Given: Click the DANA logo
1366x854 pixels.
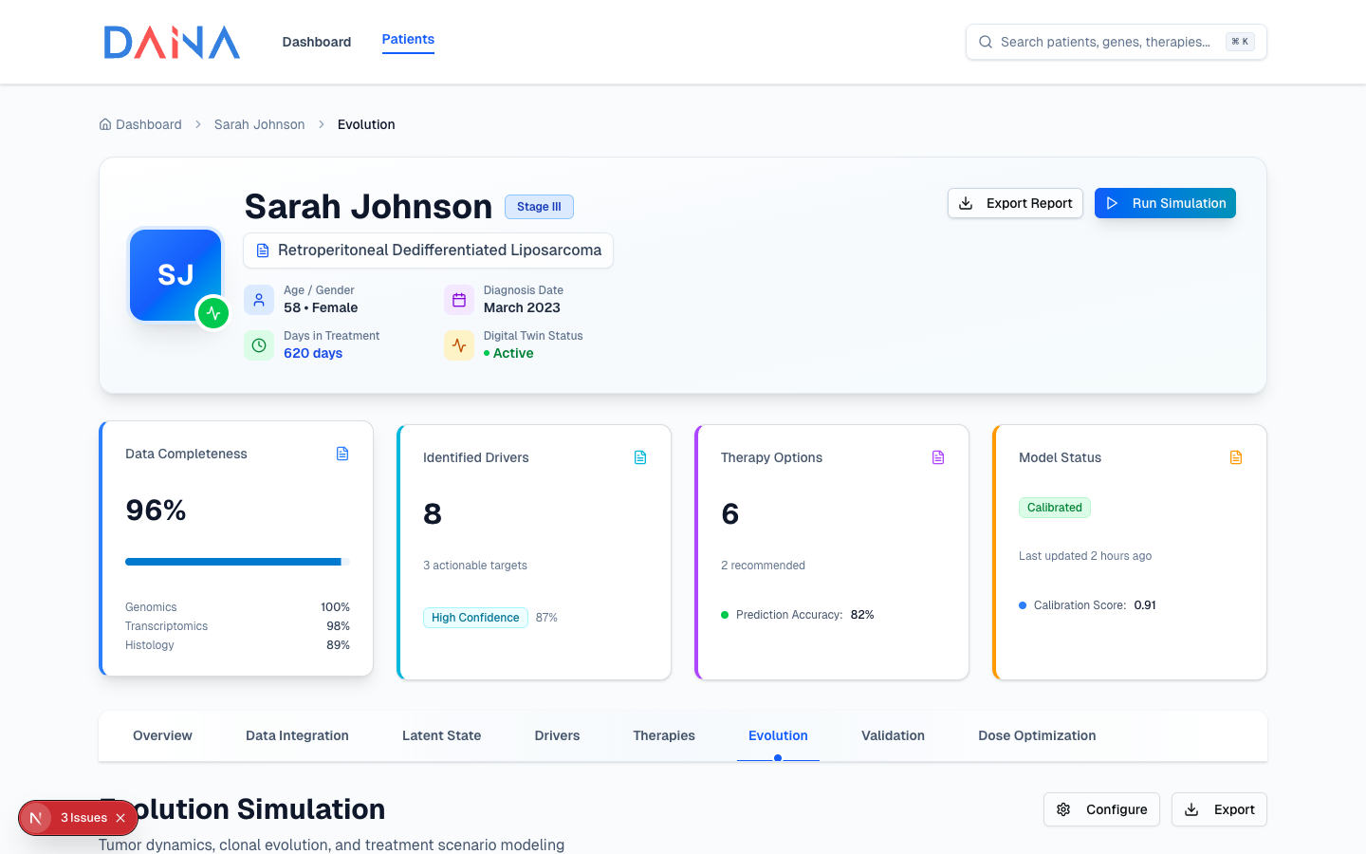Looking at the screenshot, I should click(172, 43).
